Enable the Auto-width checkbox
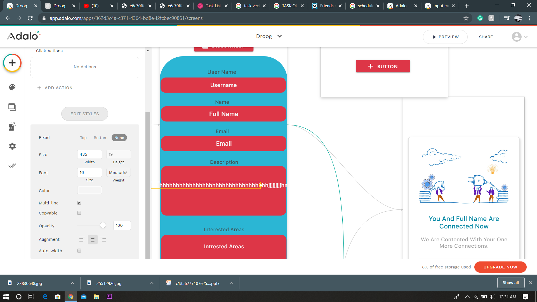Screen dimensions: 537x302 pyautogui.click(x=79, y=251)
